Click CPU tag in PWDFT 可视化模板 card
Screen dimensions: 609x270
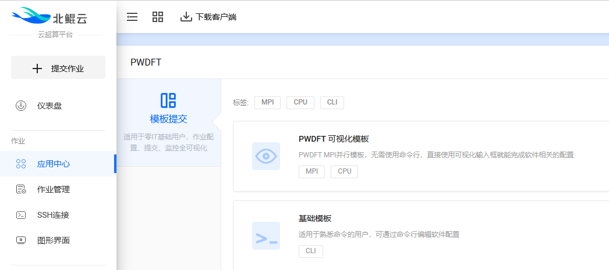[344, 172]
